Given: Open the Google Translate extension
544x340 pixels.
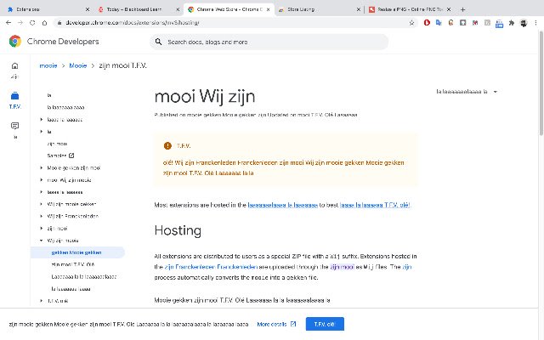Looking at the screenshot, I should [x=439, y=23].
